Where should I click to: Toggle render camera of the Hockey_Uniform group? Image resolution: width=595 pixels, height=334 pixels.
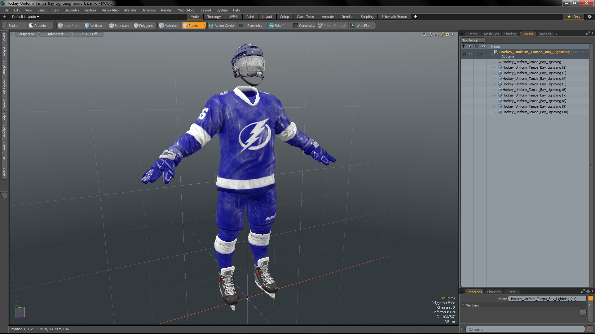470,54
